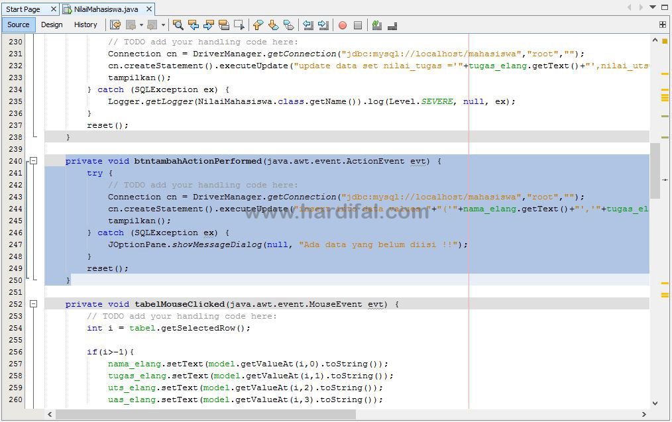This screenshot has height=422, width=672.
Task: Click the Find Next Occurrence arrow icon
Action: [209, 25]
